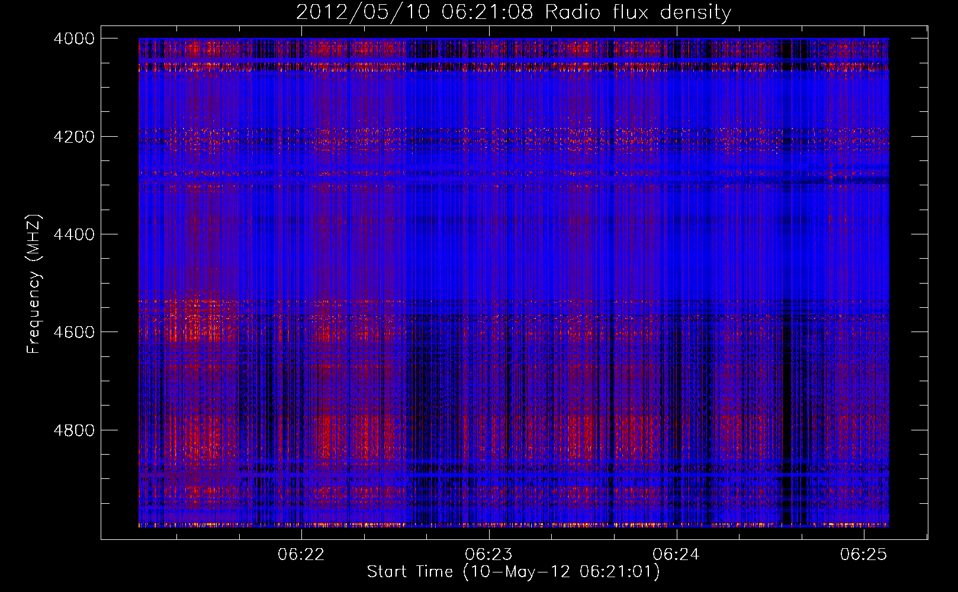
Task: Click the plot title '2012/05/10 06:21:08 Radio flux density'
Action: (513, 12)
